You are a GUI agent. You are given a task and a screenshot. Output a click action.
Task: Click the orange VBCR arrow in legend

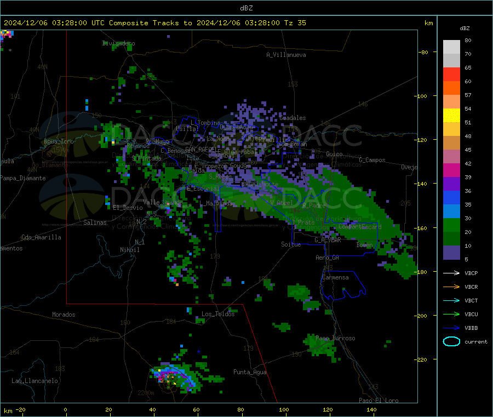[x=451, y=287]
